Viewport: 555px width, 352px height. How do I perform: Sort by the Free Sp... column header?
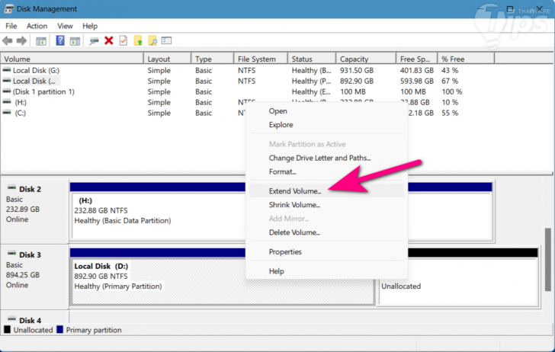click(x=417, y=59)
